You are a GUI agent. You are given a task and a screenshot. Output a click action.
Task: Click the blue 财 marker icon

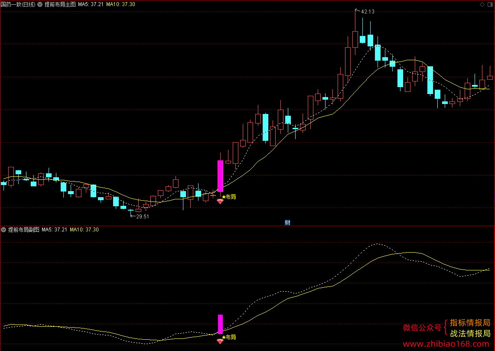click(x=287, y=223)
